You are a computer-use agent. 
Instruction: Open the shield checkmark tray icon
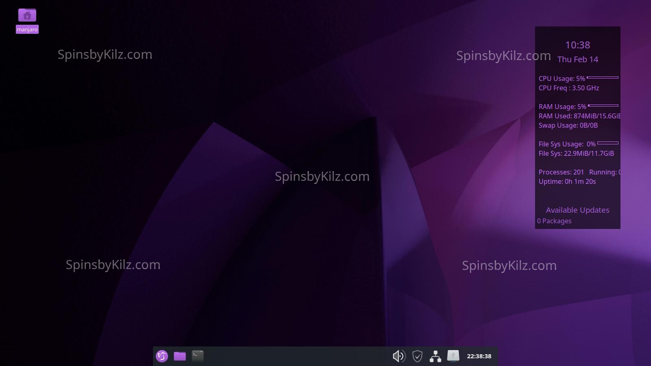click(417, 356)
